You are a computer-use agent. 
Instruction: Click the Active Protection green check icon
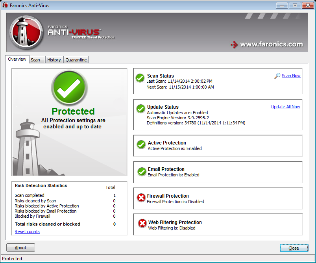coord(141,144)
